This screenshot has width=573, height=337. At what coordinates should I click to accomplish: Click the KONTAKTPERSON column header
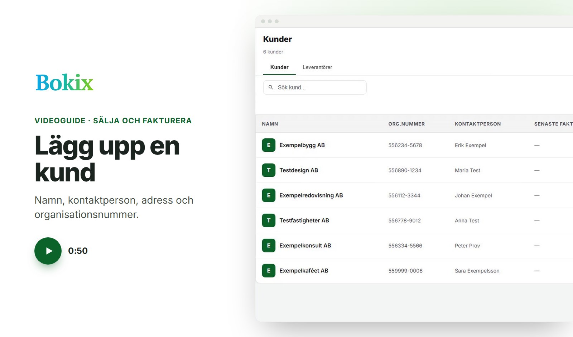478,124
